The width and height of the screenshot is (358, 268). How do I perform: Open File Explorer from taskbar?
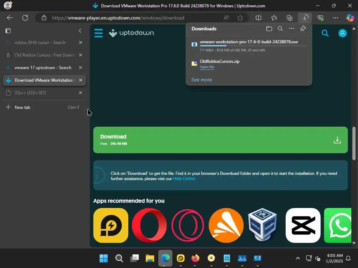coord(150,258)
